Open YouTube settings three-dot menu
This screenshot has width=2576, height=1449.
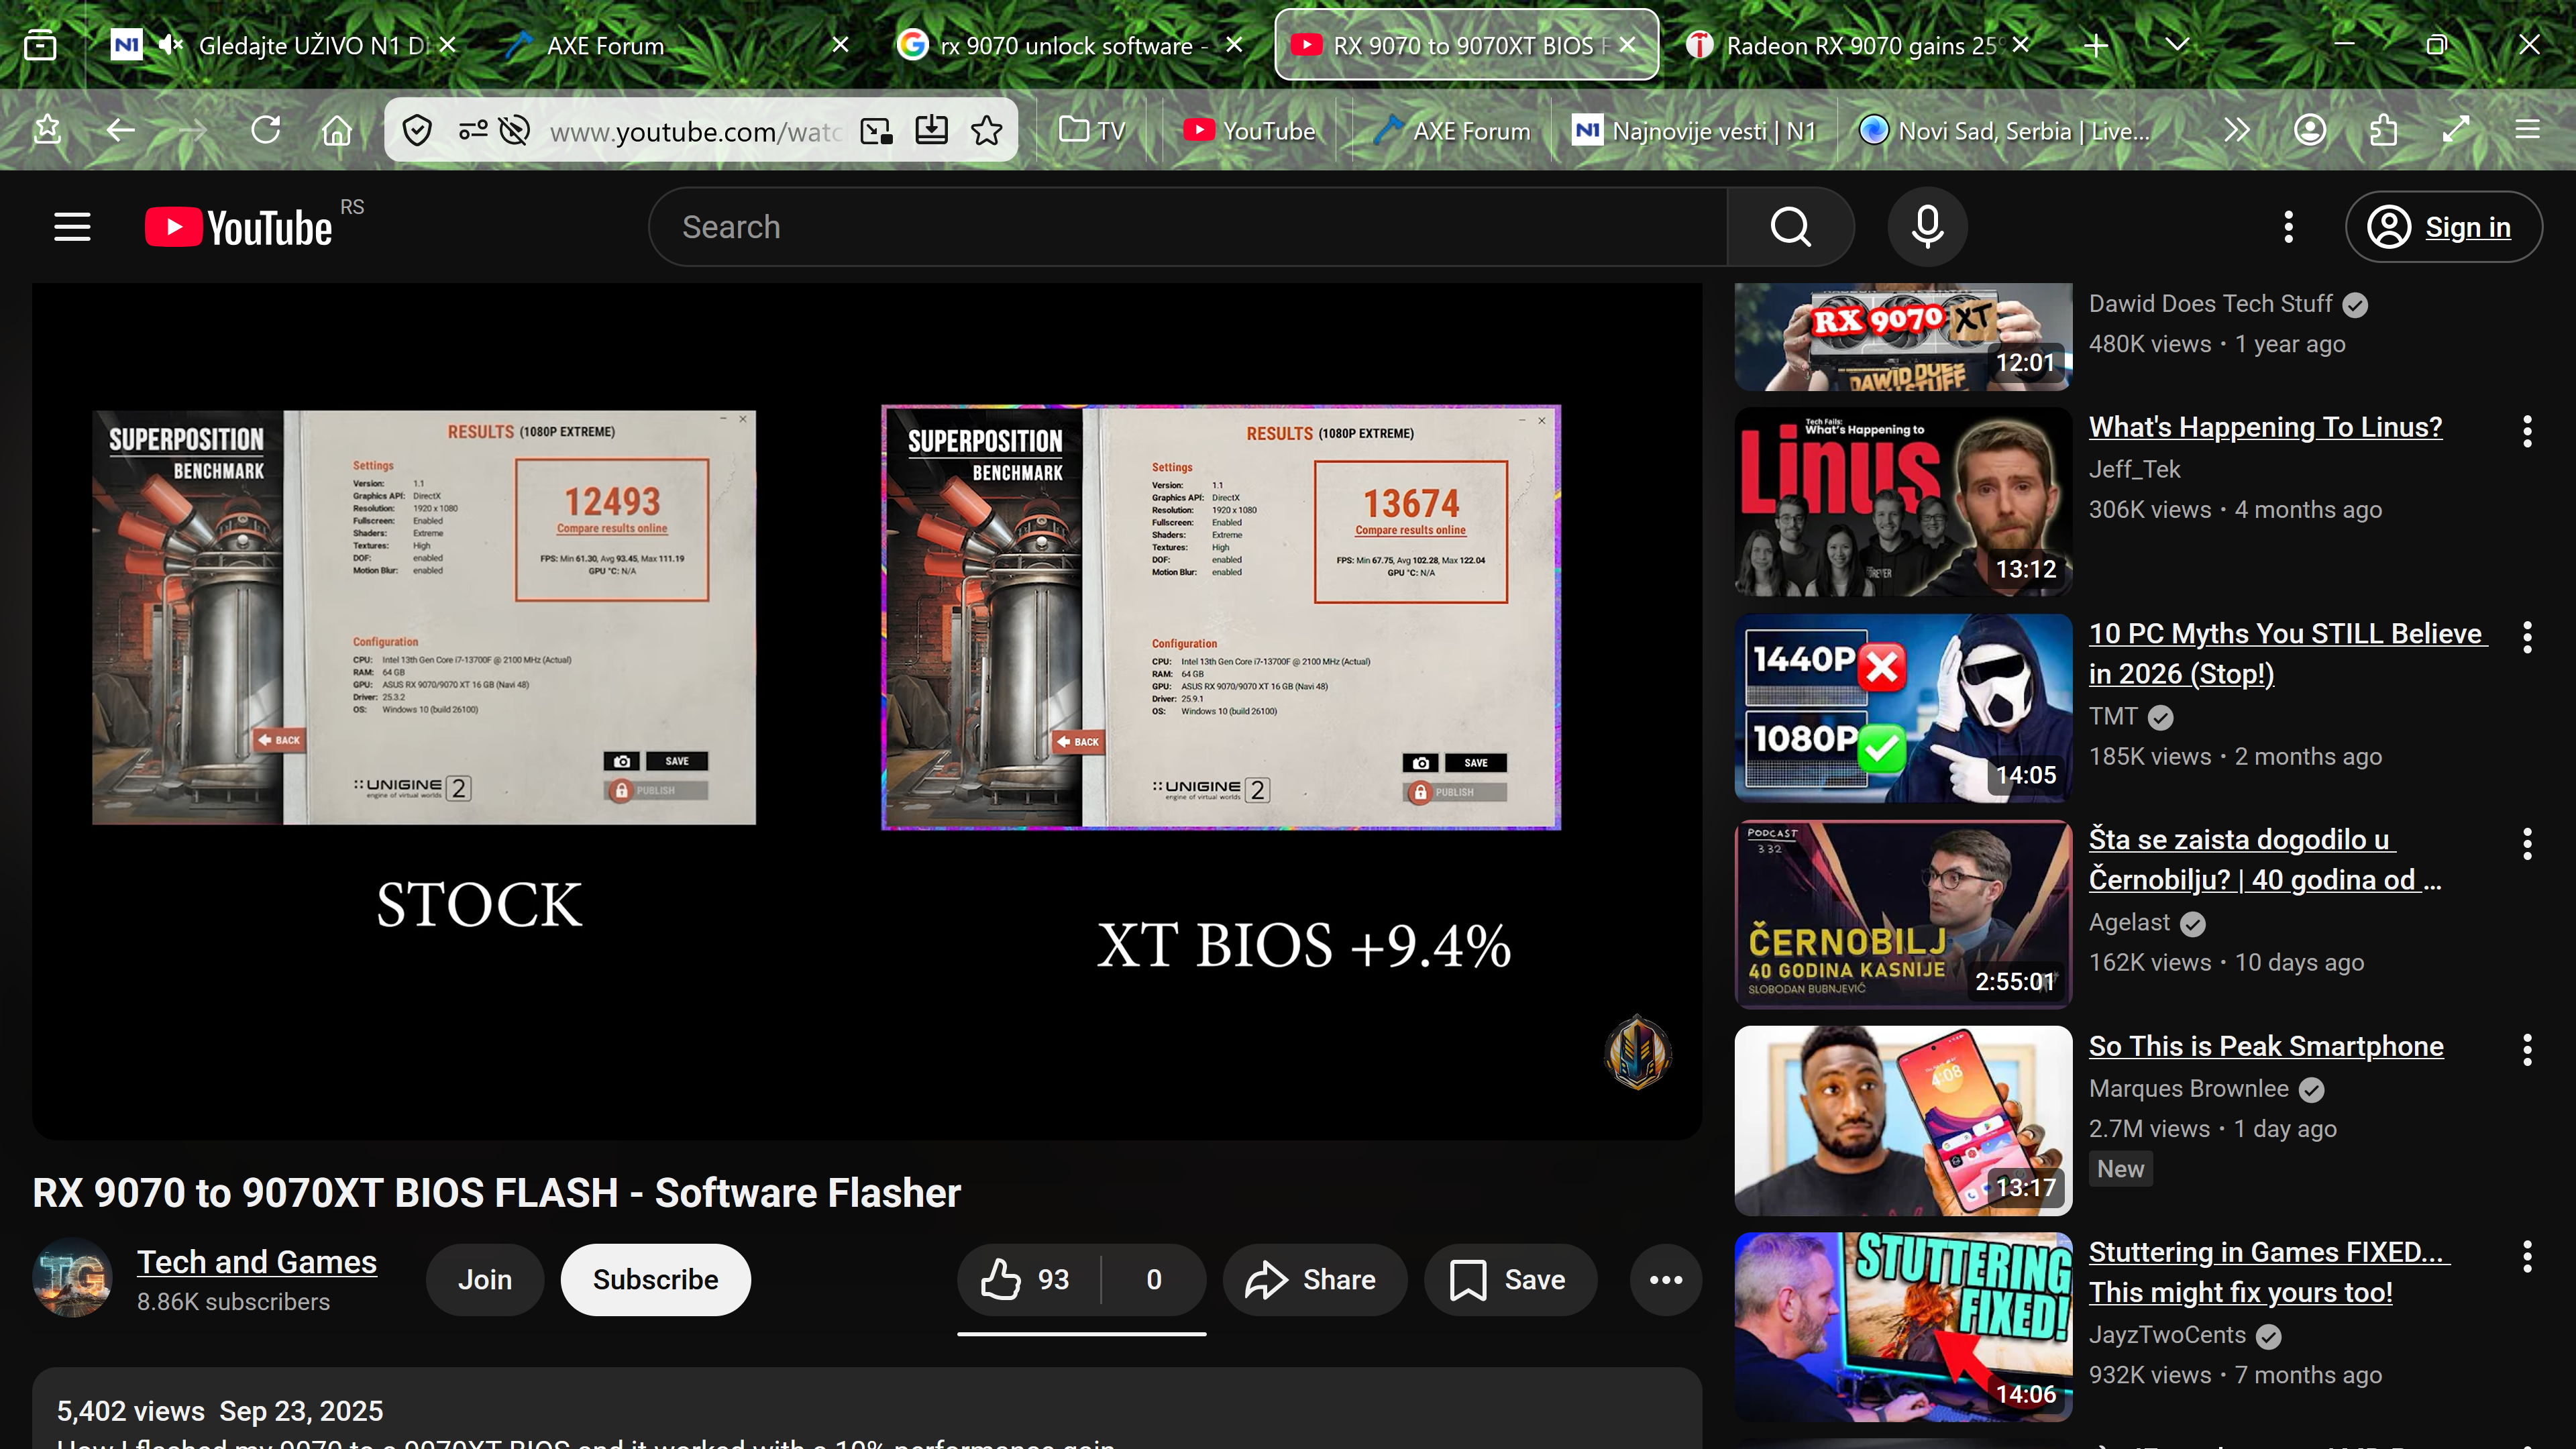[2288, 227]
